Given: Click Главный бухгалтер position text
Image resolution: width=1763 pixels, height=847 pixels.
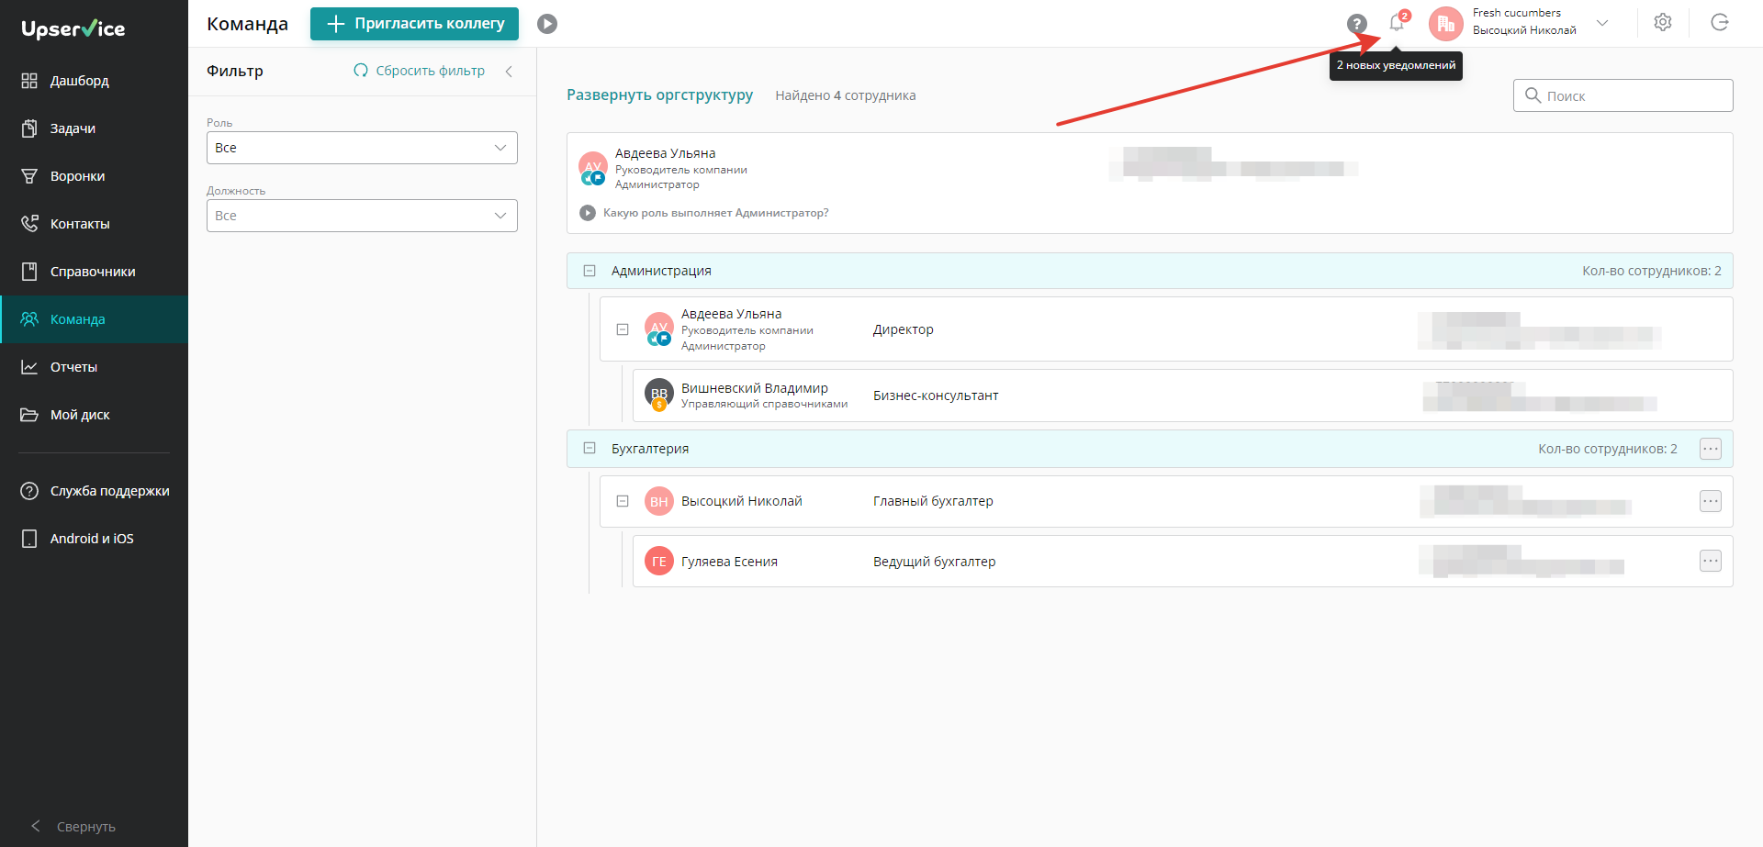Looking at the screenshot, I should 933,501.
